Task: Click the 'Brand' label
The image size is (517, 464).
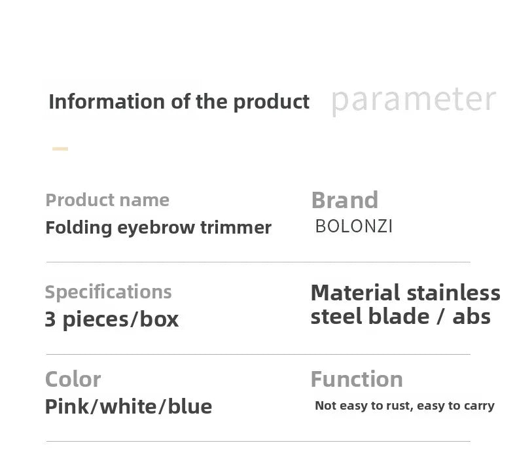Action: click(345, 200)
